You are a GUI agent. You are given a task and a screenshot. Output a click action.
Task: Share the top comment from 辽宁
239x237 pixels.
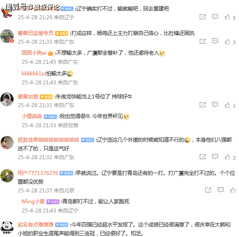[203, 17]
